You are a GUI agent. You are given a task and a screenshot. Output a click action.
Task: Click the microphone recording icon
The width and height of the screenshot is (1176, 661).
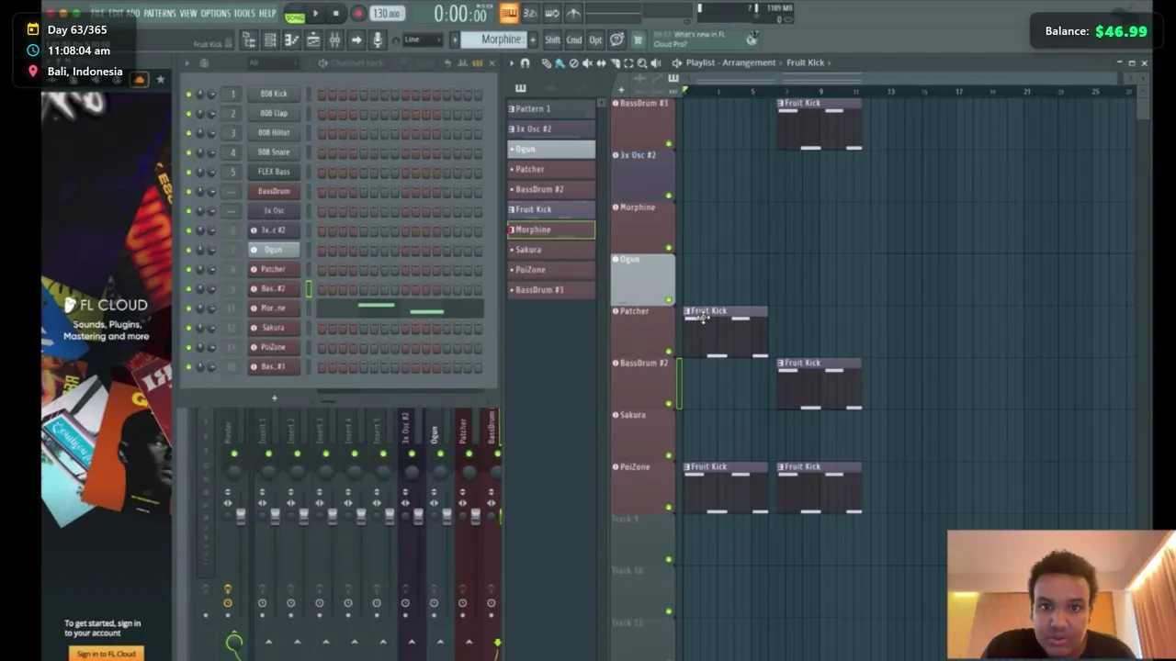(378, 39)
